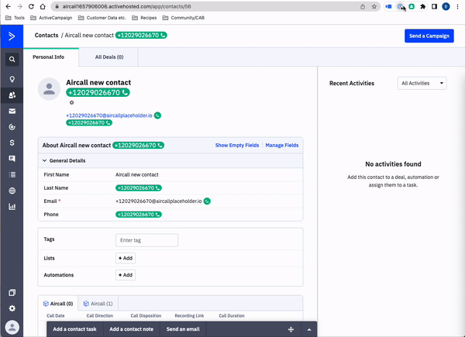
Task: Open Automations icon in sidebar
Action: (12, 127)
